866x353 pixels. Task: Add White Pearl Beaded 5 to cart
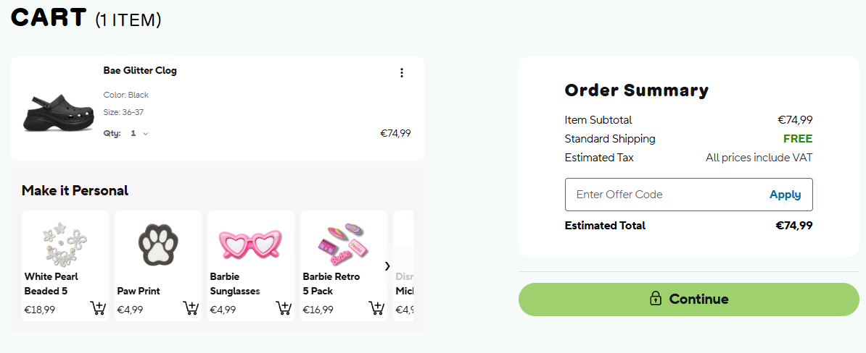pyautogui.click(x=98, y=309)
